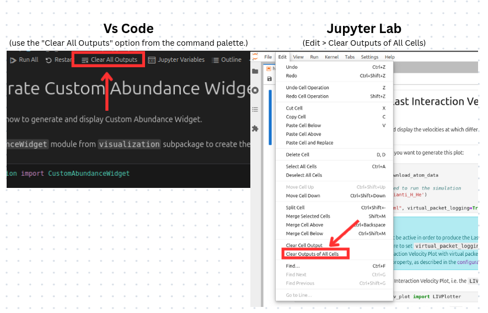Click the Find… menu entry
Image resolution: width=488 pixels, height=313 pixels.
(x=293, y=266)
